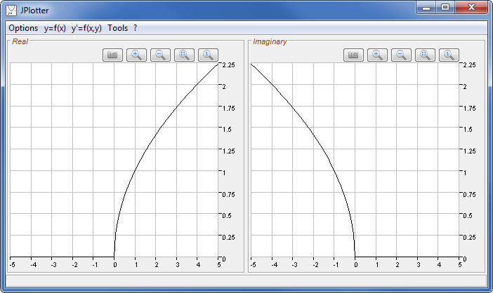This screenshot has height=293, width=493.
Task: Open the ? help menu
Action: pos(135,28)
